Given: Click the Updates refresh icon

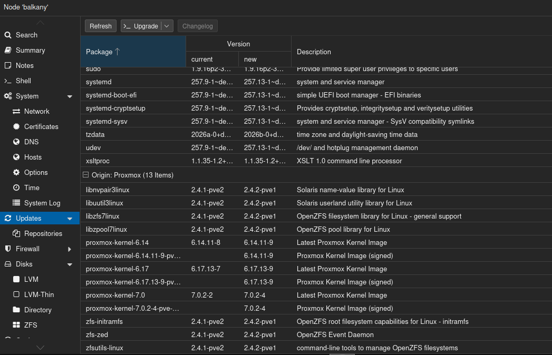Looking at the screenshot, I should 8,218.
